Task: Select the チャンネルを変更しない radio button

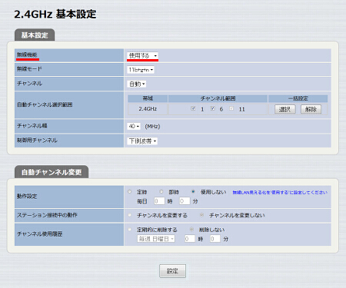Action: pos(201,215)
